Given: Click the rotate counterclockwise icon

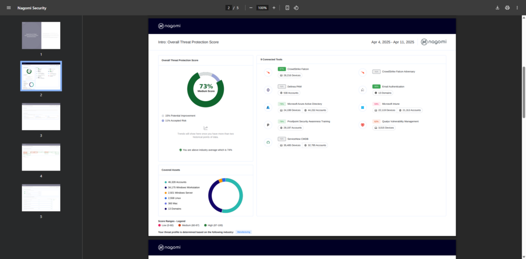Looking at the screenshot, I should click(x=296, y=8).
